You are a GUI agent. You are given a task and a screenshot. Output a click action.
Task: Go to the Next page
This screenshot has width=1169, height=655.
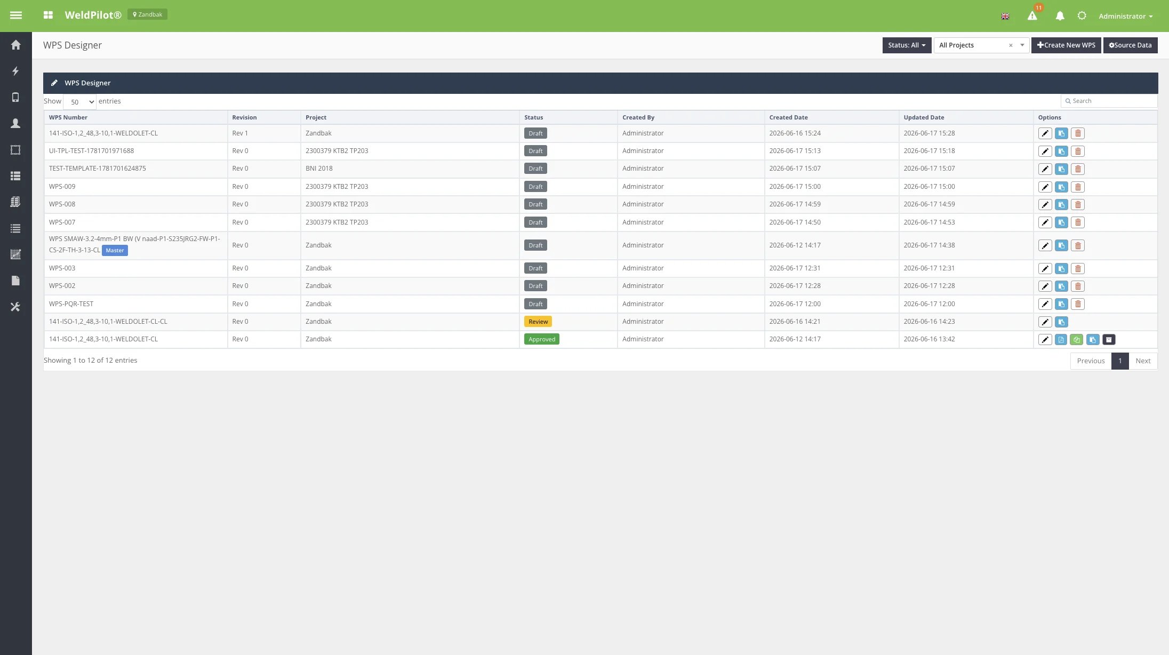1143,361
